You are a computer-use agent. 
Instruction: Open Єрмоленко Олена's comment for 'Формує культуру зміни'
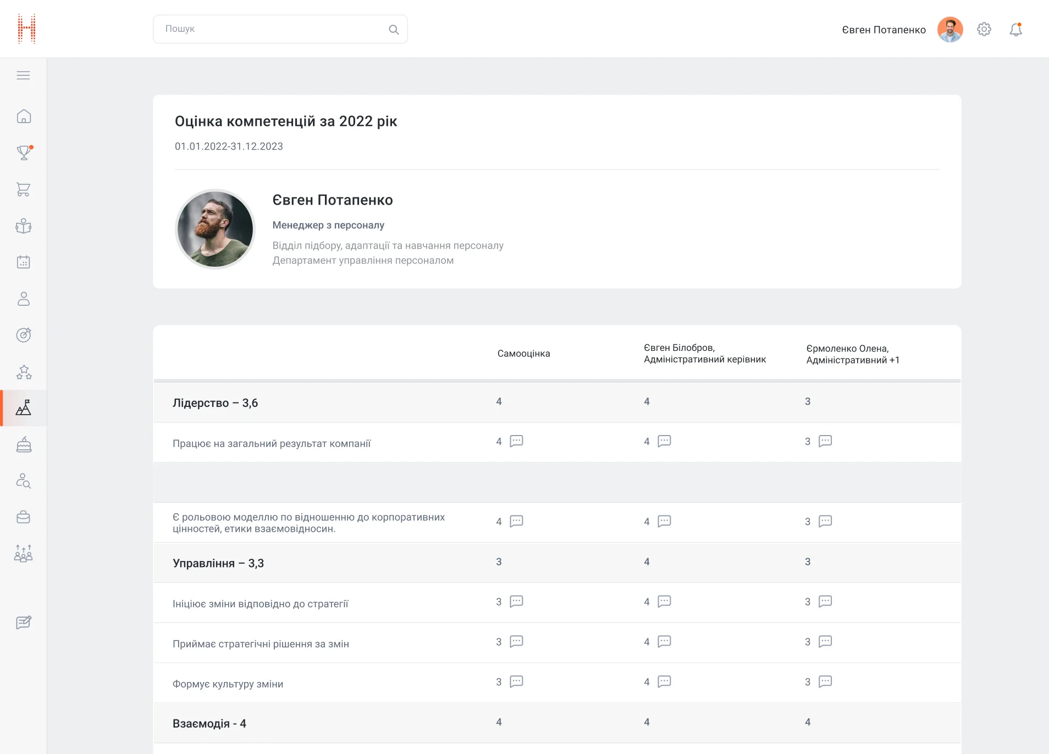point(825,682)
